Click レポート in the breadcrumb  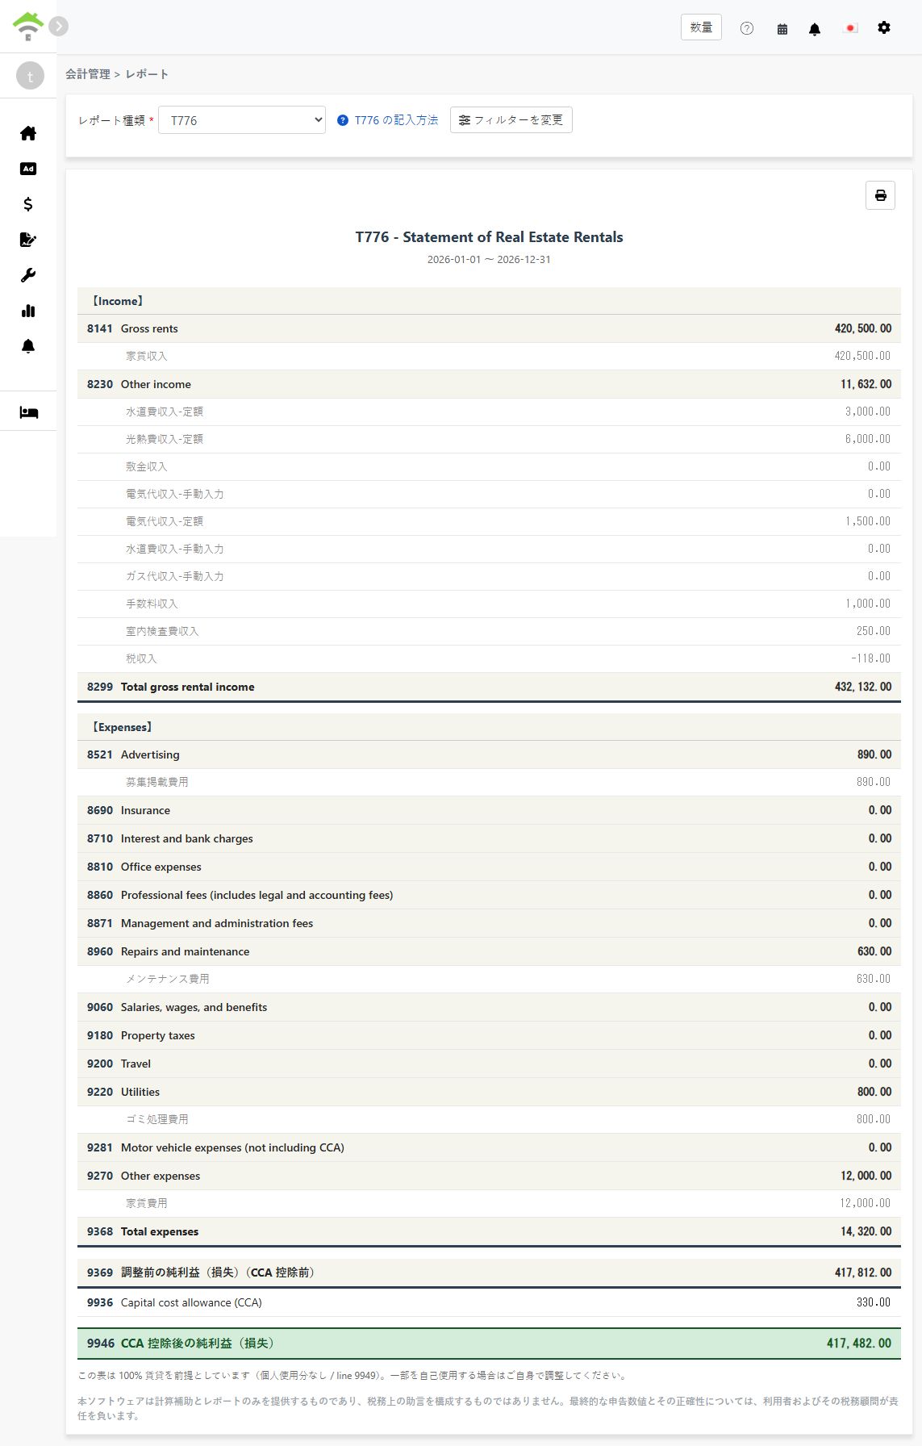147,74
